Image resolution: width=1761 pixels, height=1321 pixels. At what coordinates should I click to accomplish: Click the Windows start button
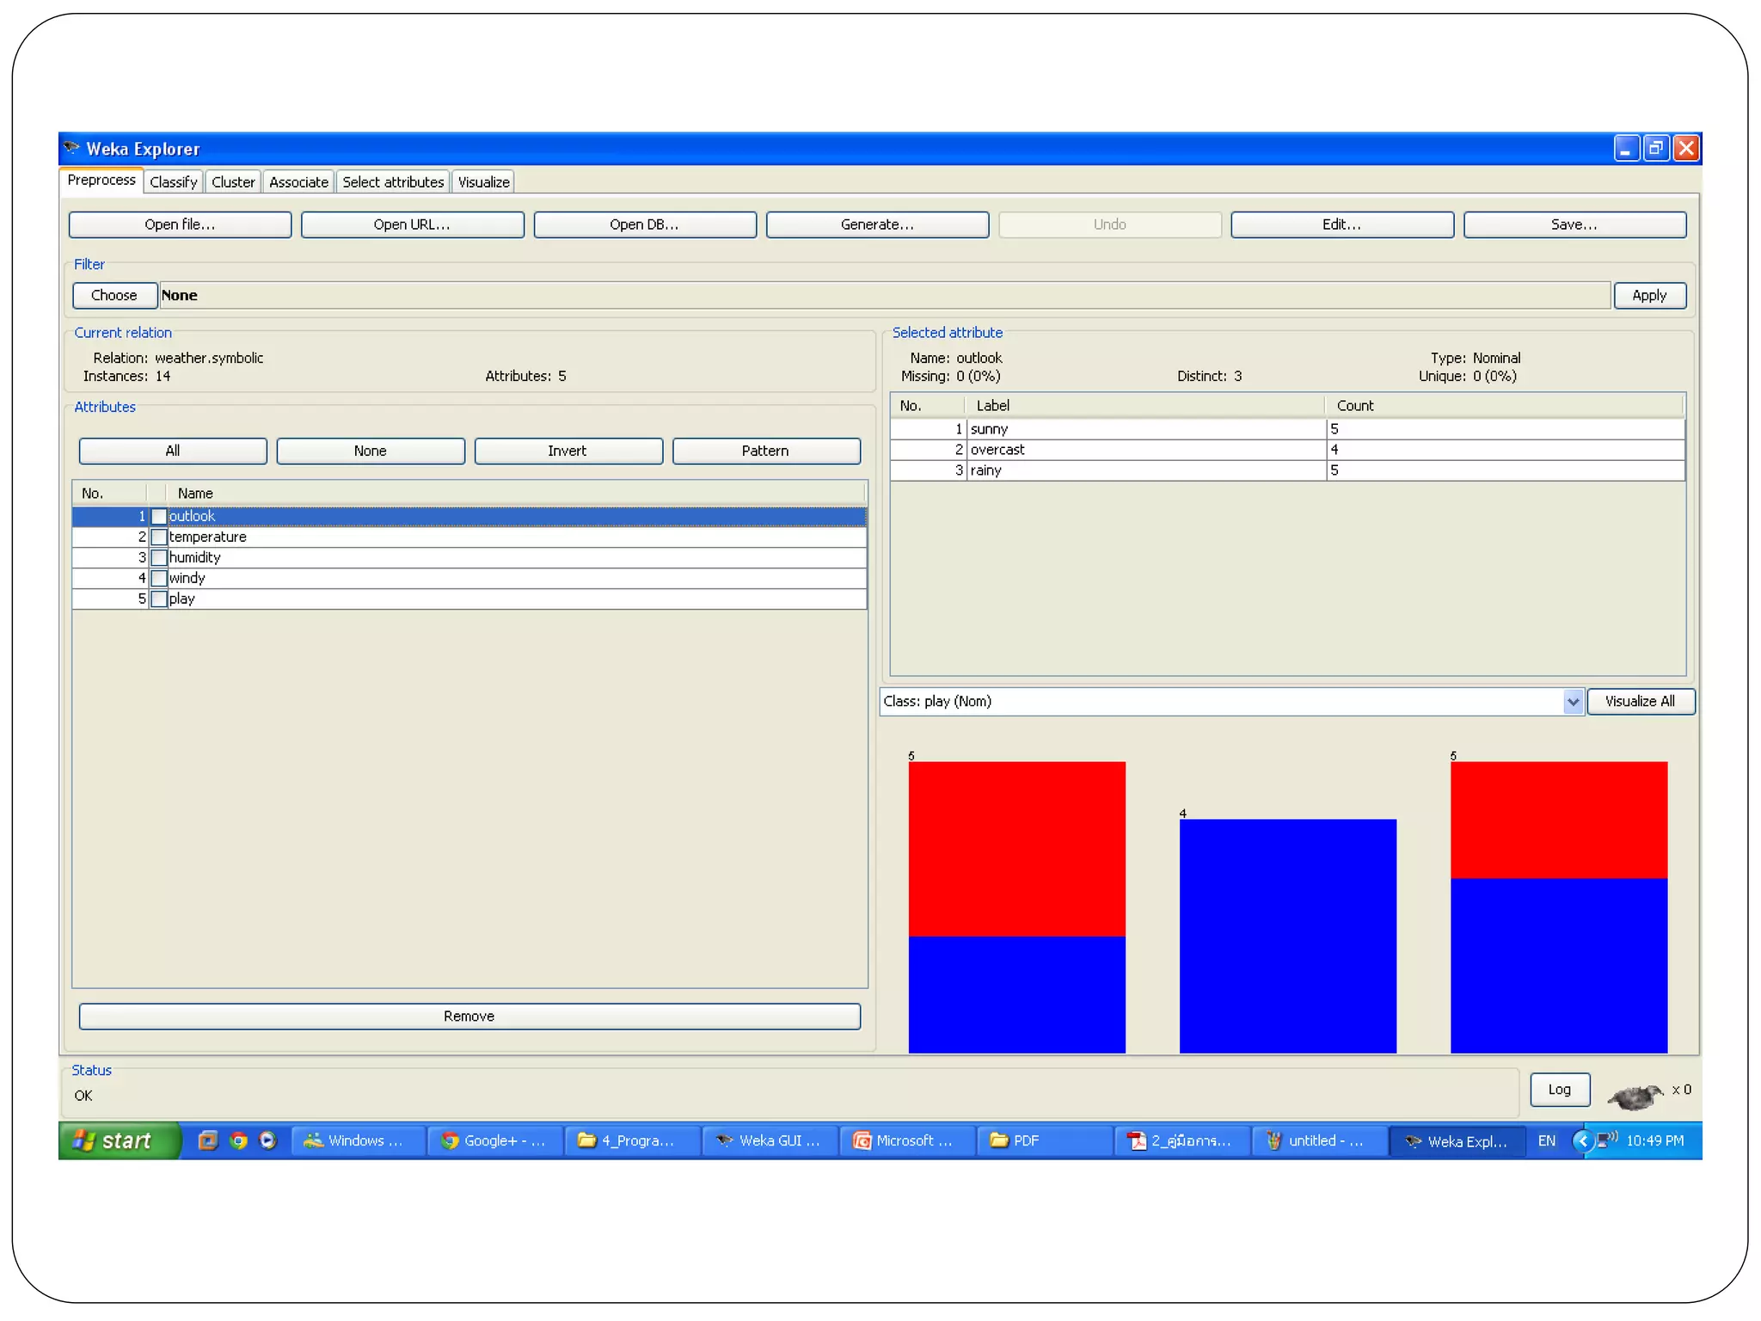pyautogui.click(x=118, y=1140)
